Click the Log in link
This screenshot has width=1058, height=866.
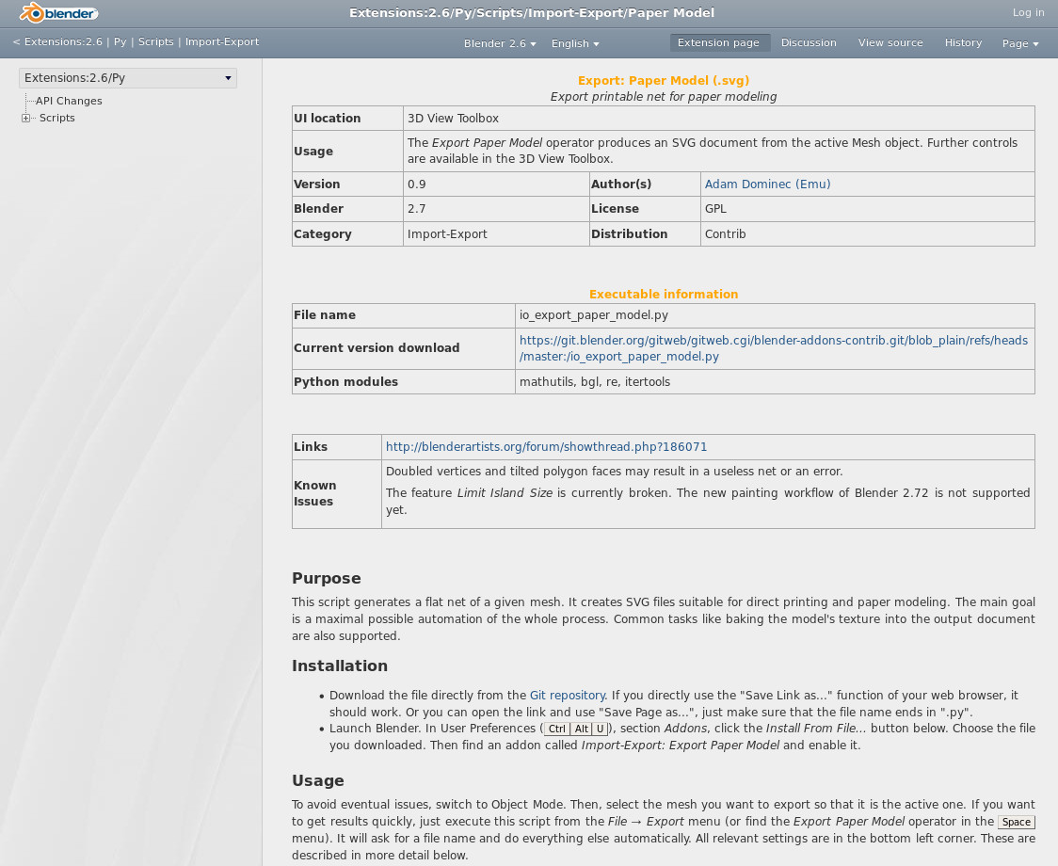coord(1028,12)
